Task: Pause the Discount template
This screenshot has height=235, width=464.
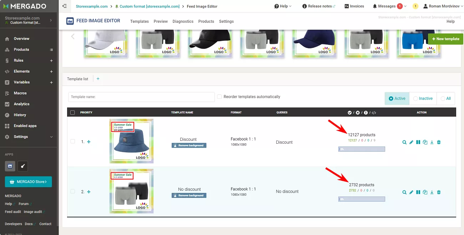Action: (x=418, y=142)
